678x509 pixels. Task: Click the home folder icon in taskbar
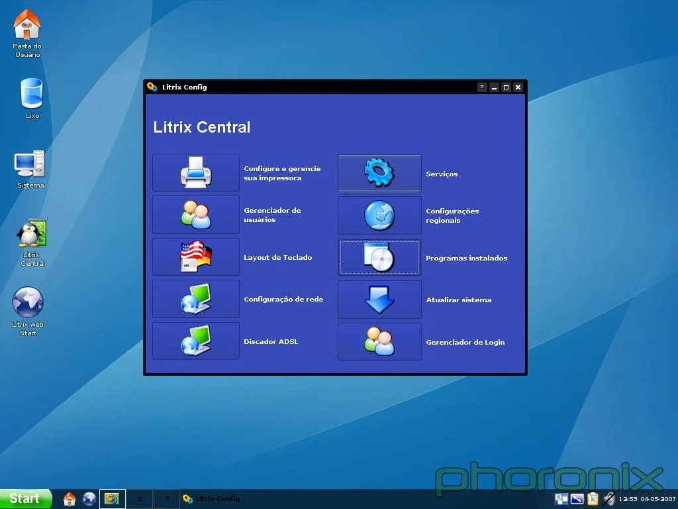pos(69,499)
